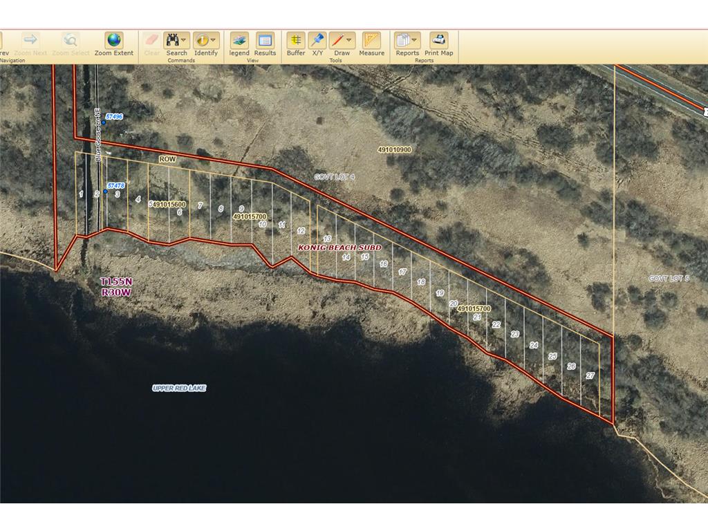Click the Upper Red Lake label
Image resolution: width=708 pixels, height=531 pixels.
point(179,389)
